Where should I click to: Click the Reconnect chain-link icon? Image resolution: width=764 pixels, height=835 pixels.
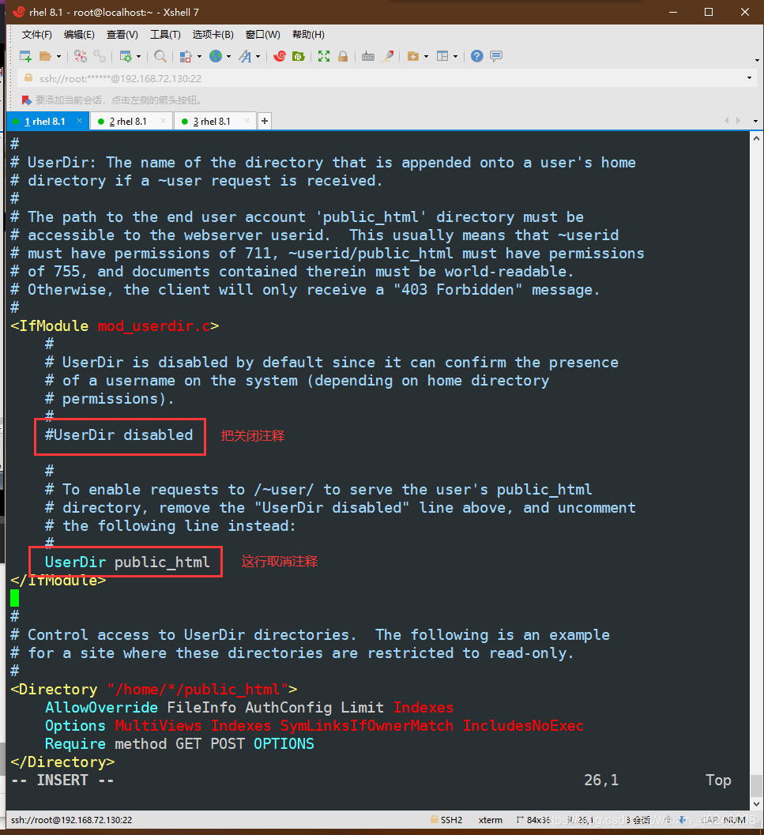click(100, 56)
